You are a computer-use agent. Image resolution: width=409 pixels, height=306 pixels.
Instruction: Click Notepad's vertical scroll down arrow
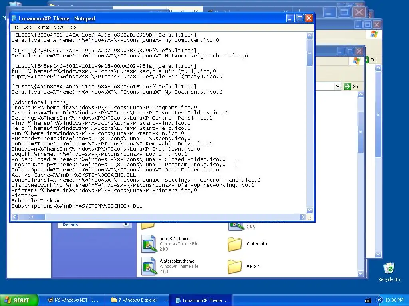pyautogui.click(x=310, y=210)
